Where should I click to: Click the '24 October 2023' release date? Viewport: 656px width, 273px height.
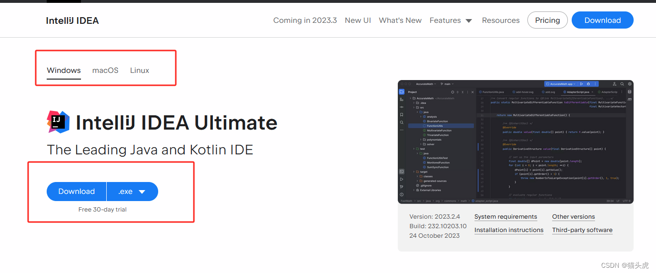(x=434, y=236)
